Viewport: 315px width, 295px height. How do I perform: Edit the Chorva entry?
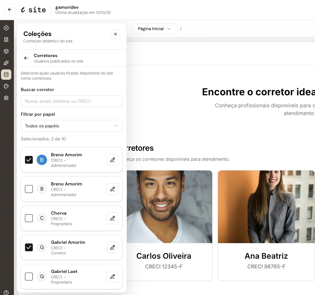coord(113,218)
